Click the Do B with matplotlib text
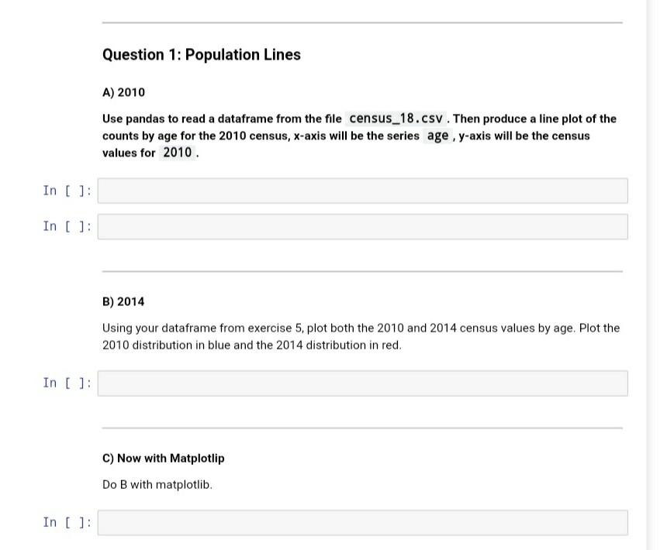 157,485
